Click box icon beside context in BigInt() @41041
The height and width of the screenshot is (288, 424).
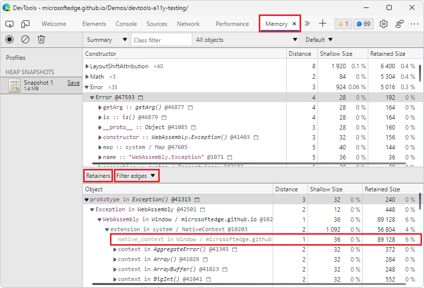pos(208,280)
